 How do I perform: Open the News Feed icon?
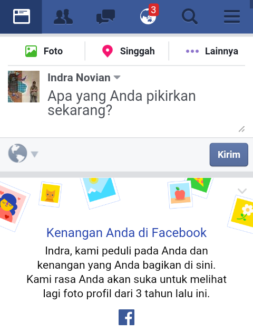(22, 16)
